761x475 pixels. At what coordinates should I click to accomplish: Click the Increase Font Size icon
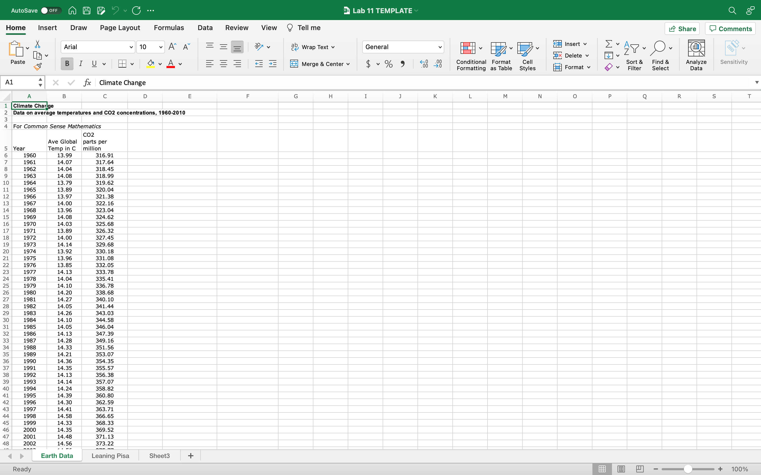click(172, 47)
